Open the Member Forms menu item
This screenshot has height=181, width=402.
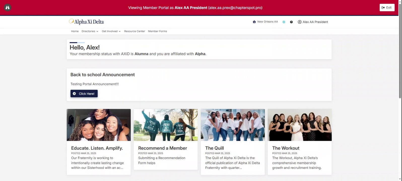tap(157, 31)
